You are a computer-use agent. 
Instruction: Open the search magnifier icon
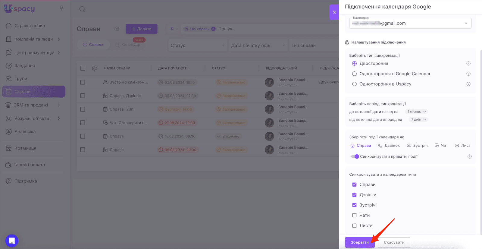click(x=82, y=9)
